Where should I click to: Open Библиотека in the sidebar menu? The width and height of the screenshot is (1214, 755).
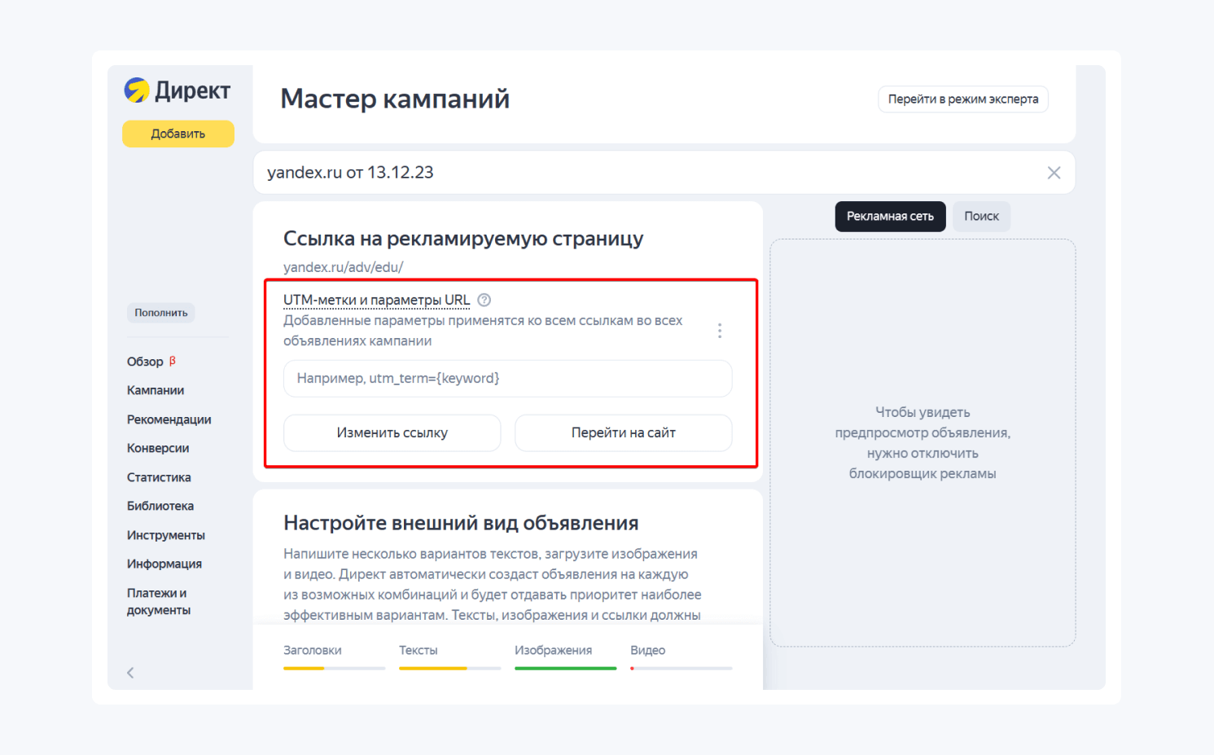coord(160,506)
